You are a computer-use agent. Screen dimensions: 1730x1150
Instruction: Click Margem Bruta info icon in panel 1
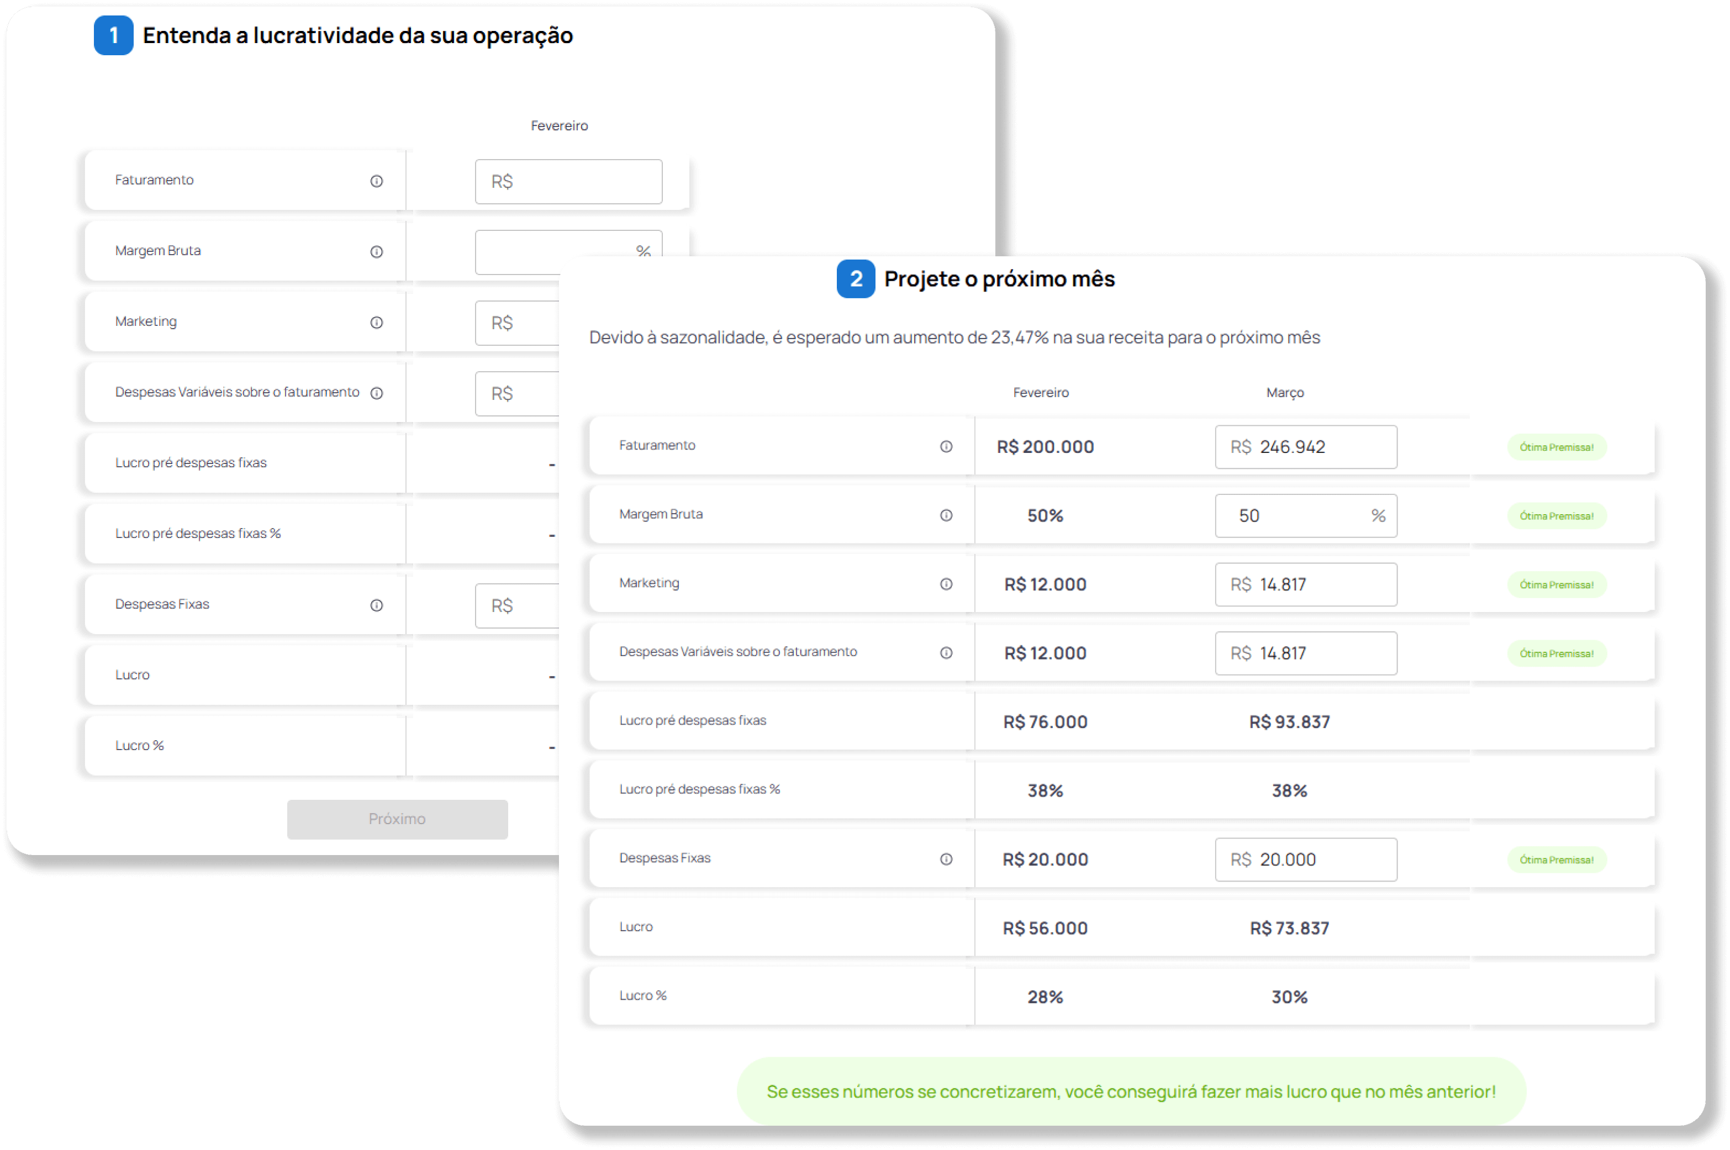376,251
